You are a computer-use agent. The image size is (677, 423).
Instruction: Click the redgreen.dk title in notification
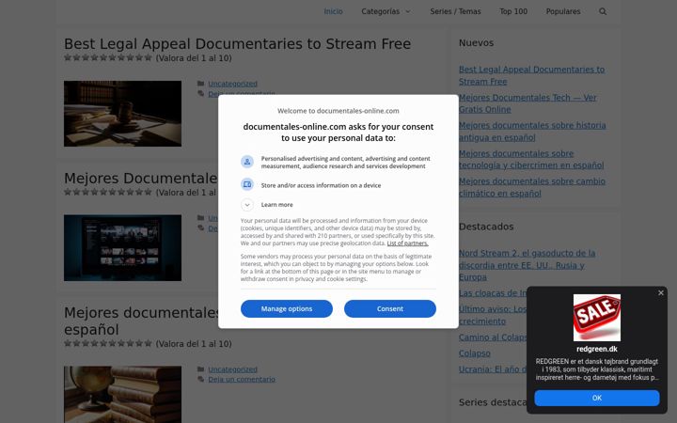pos(597,349)
